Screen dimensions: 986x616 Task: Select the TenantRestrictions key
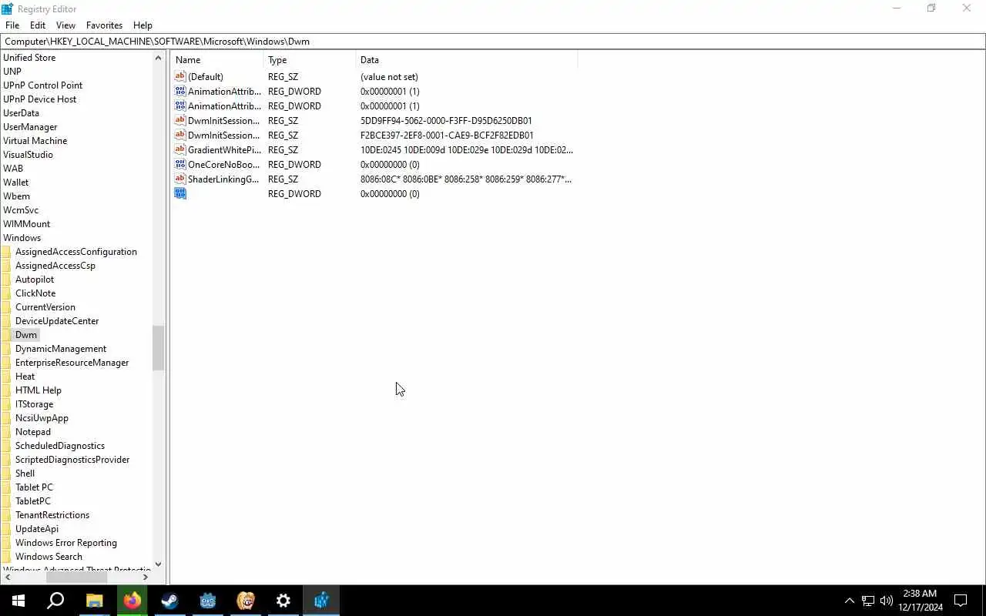[52, 514]
